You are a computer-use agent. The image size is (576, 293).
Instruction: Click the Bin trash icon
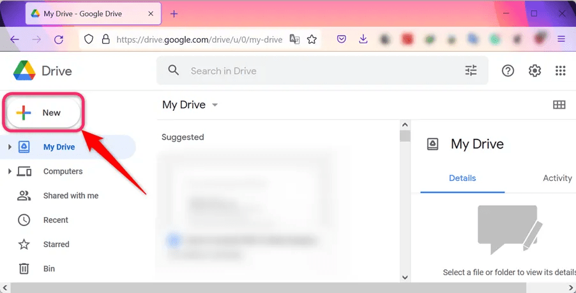(x=24, y=269)
